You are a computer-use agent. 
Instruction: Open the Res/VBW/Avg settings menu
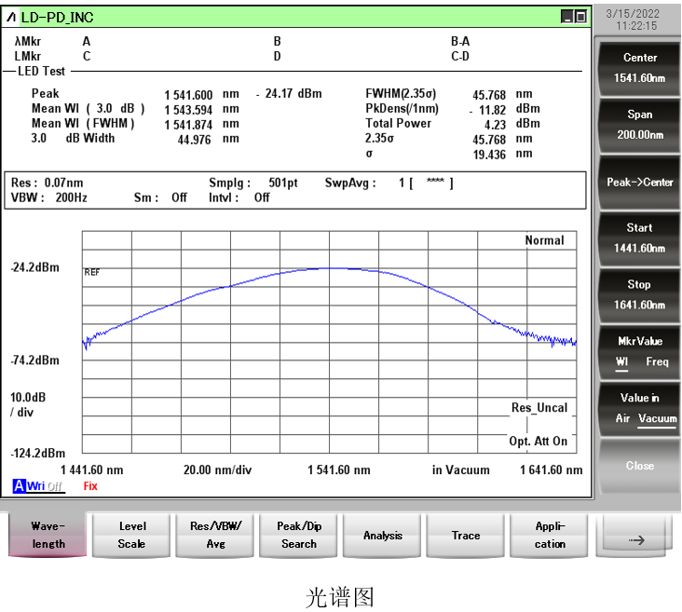pyautogui.click(x=215, y=535)
